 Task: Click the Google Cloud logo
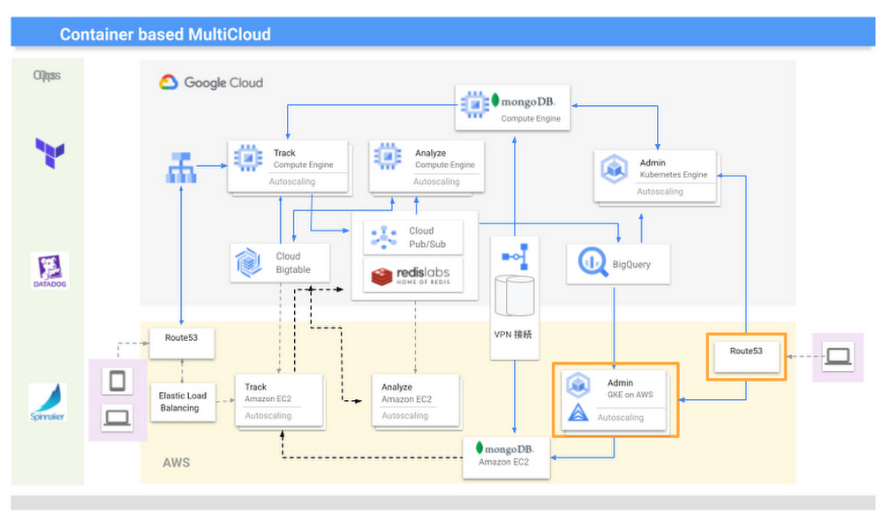[211, 83]
